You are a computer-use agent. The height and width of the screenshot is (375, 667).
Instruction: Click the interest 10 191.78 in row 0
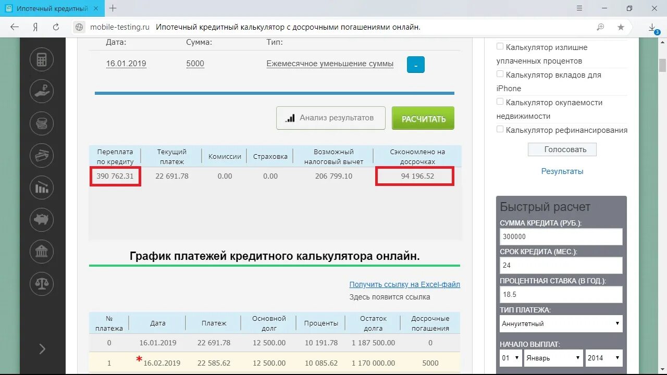(321, 343)
